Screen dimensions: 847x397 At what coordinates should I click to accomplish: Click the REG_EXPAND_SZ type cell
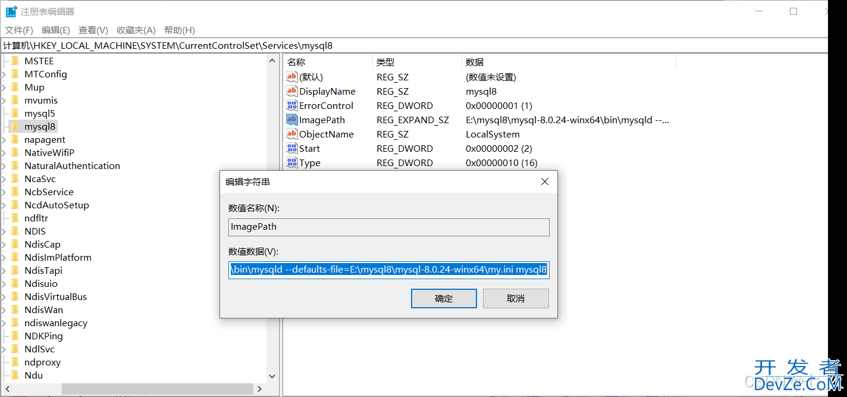[413, 120]
